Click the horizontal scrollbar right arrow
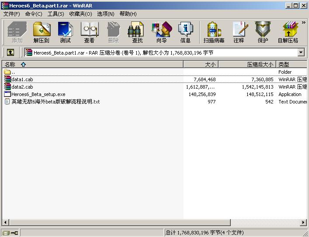The image size is (309, 237). pos(303,223)
